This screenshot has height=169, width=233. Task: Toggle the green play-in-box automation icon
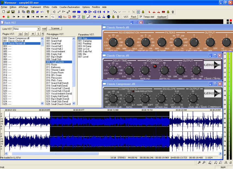click(138, 12)
